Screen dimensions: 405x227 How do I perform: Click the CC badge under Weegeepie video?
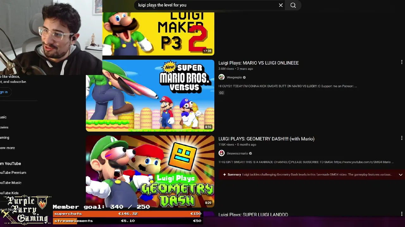221,93
